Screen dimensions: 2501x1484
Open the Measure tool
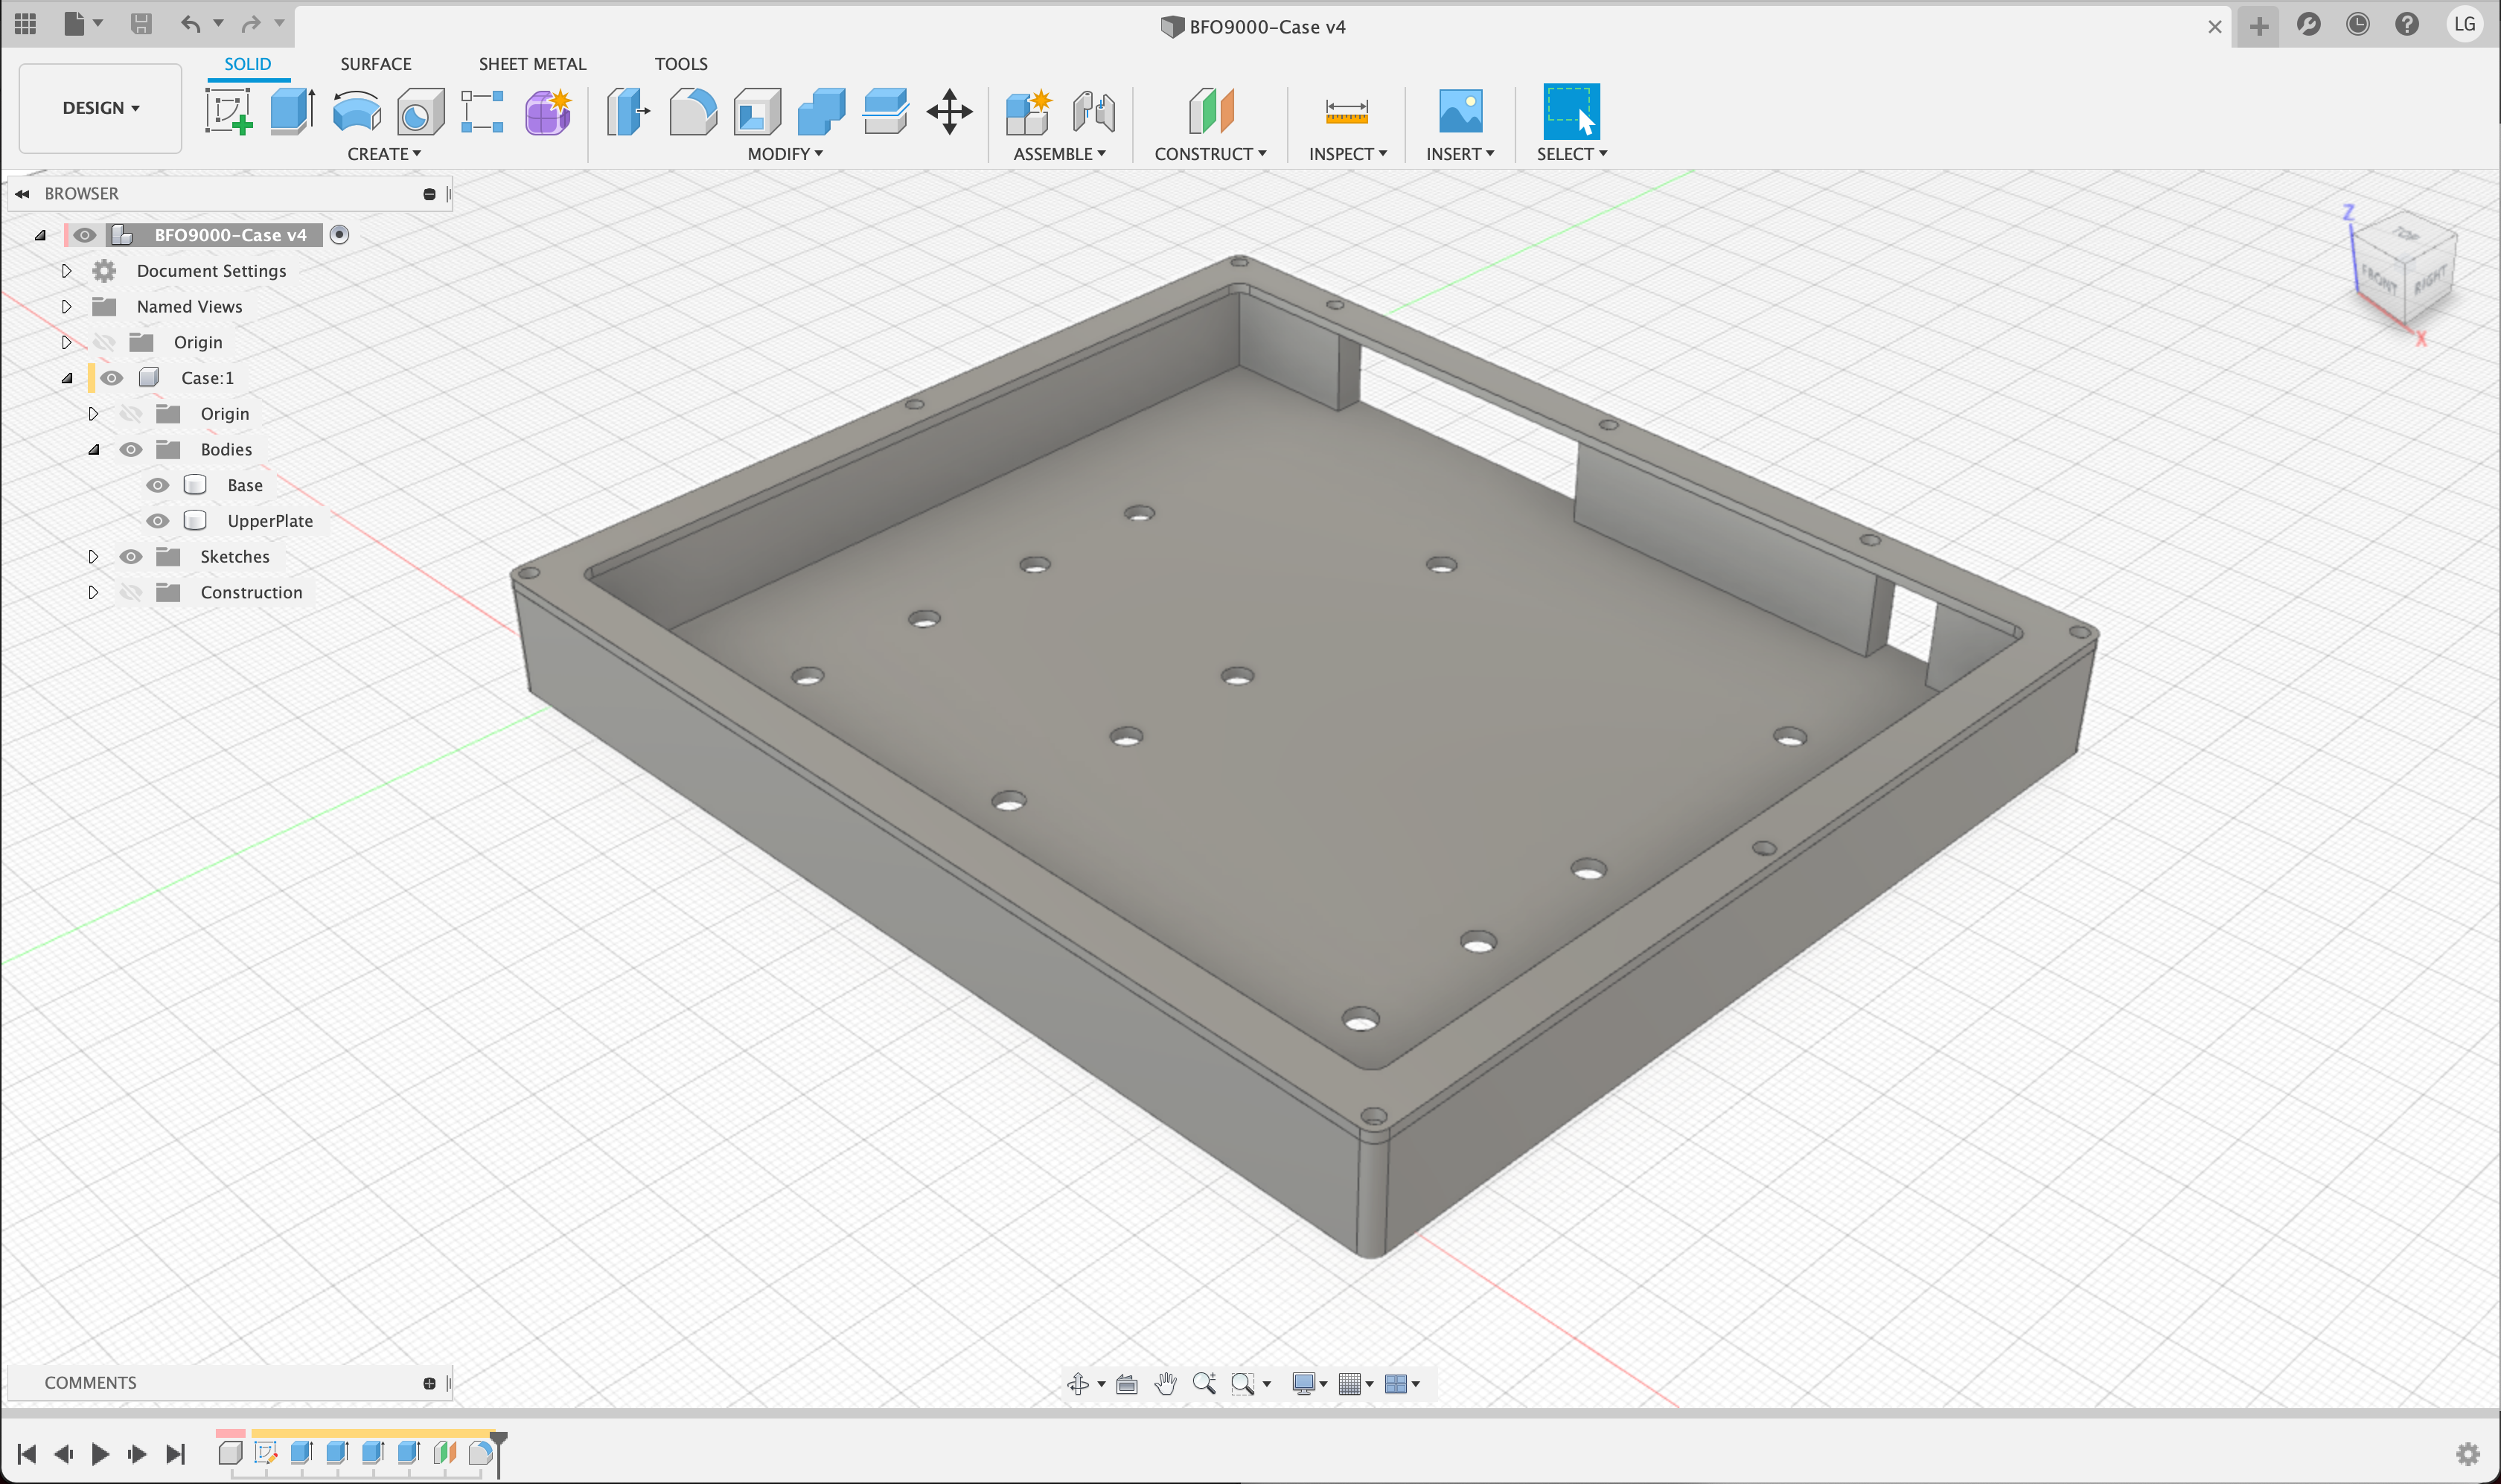coord(1346,110)
